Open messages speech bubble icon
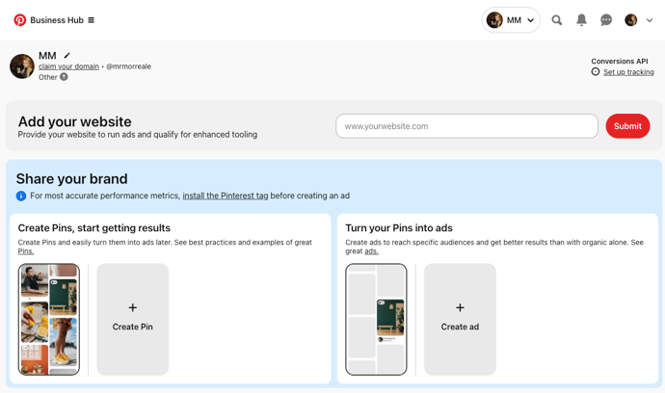Image resolution: width=665 pixels, height=393 pixels. pos(606,20)
